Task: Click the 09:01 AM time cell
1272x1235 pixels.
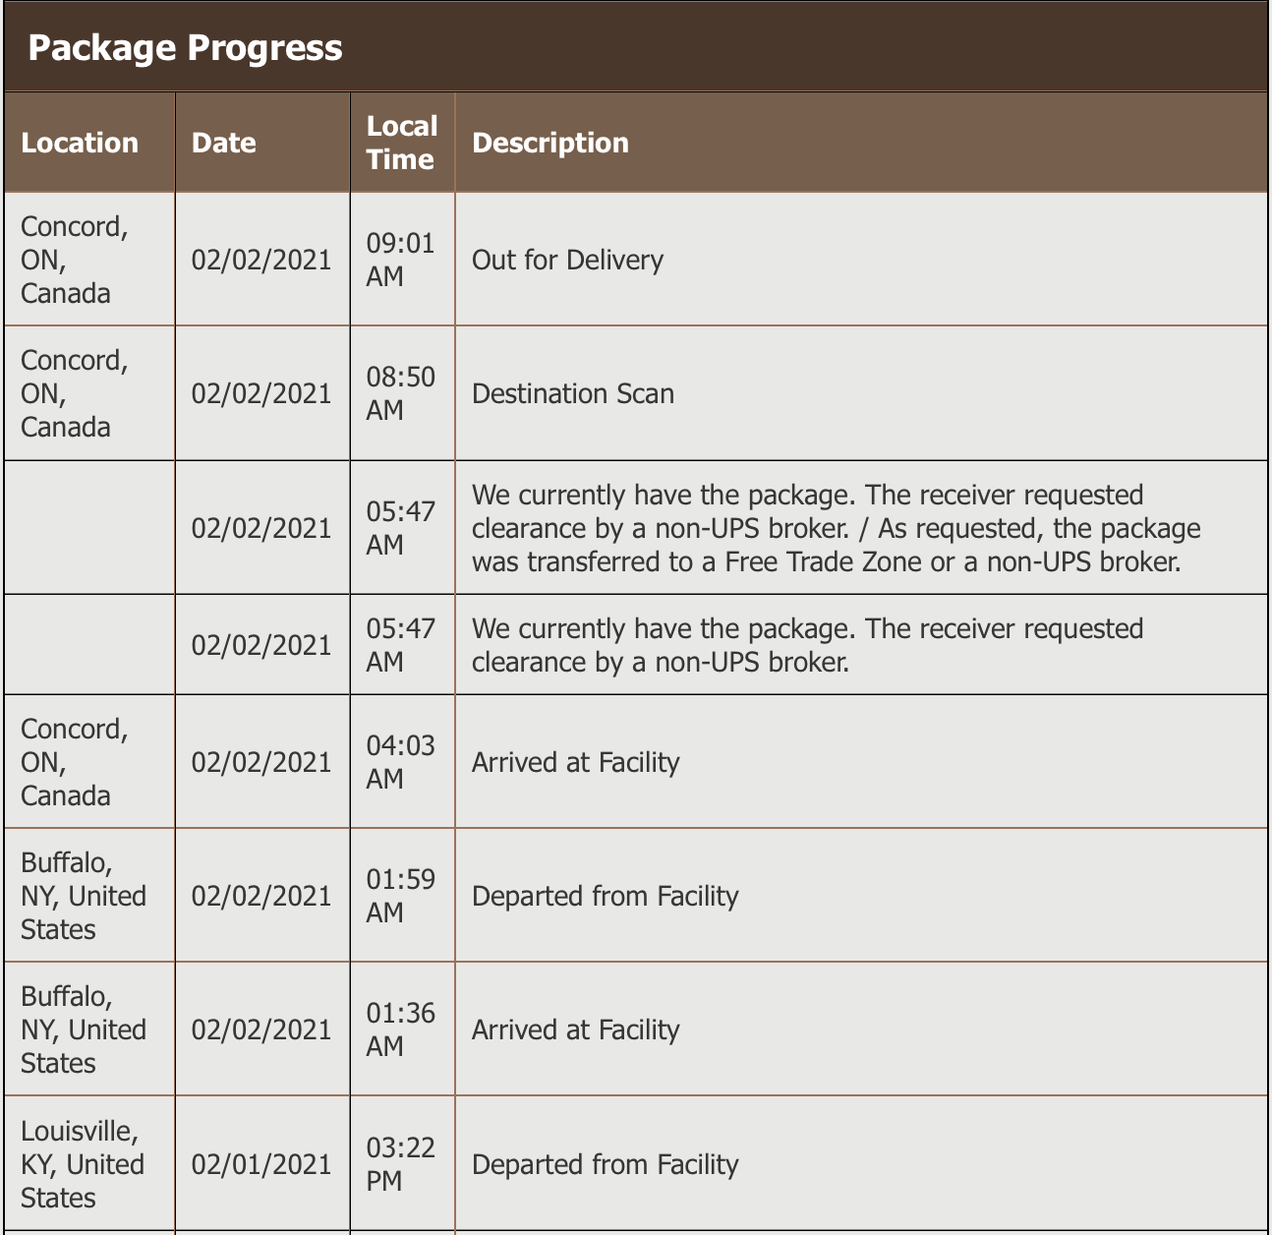Action: coord(400,260)
